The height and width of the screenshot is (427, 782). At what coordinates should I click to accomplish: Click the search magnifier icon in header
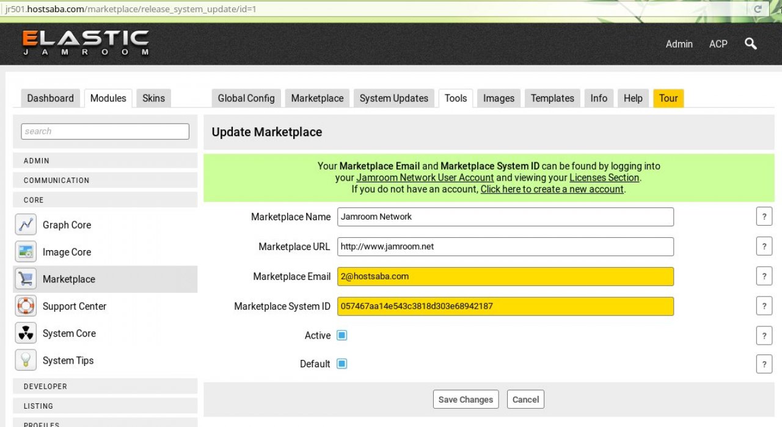(x=751, y=44)
